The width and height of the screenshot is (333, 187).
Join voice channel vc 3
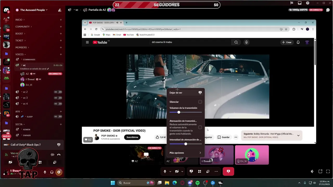click(x=39, y=98)
